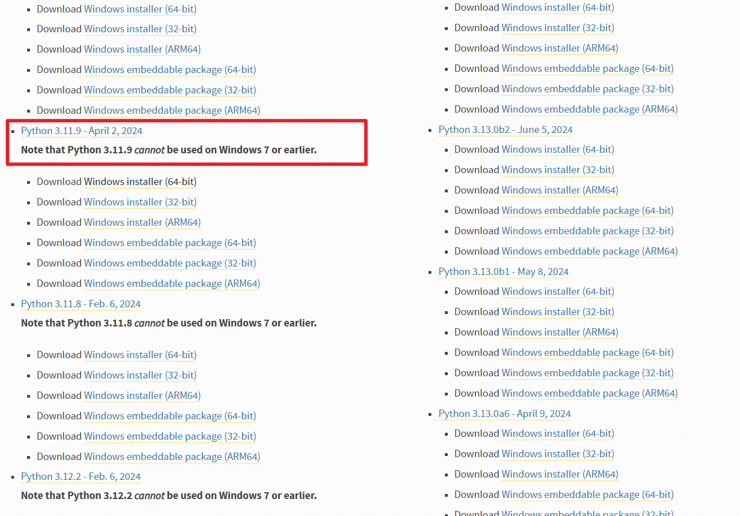Download Python 3.13.0a6 Windows installer (32-bit)
Screen dimensions: 740x516
click(x=558, y=454)
